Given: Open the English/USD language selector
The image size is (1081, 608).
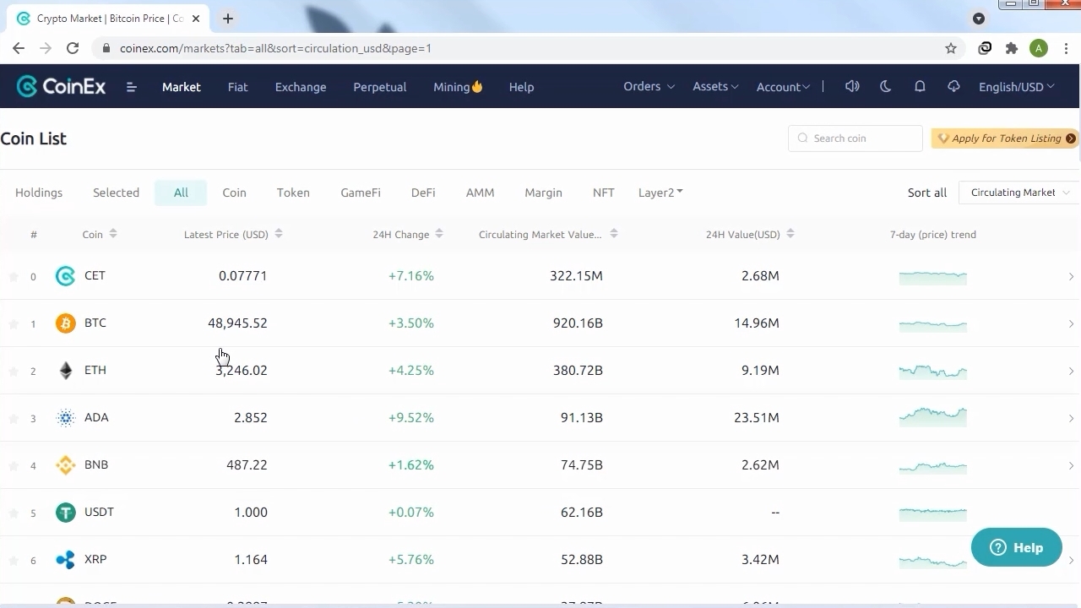Looking at the screenshot, I should [x=1016, y=87].
